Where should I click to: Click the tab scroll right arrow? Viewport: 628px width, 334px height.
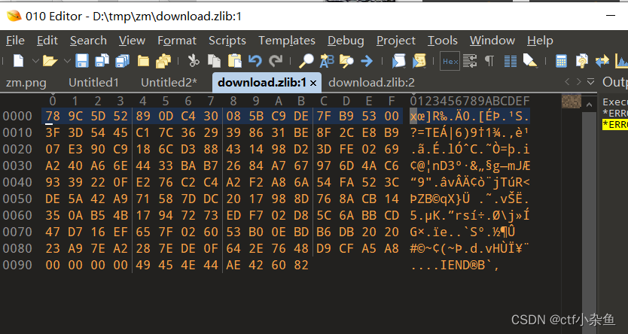click(x=578, y=82)
